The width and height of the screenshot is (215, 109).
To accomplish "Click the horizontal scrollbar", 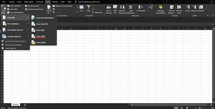I will 170,105.
